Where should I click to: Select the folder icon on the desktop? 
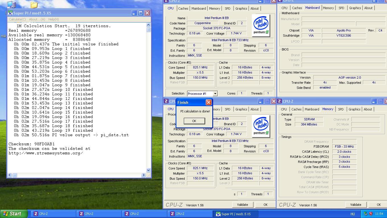pyautogui.click(x=34, y=5)
